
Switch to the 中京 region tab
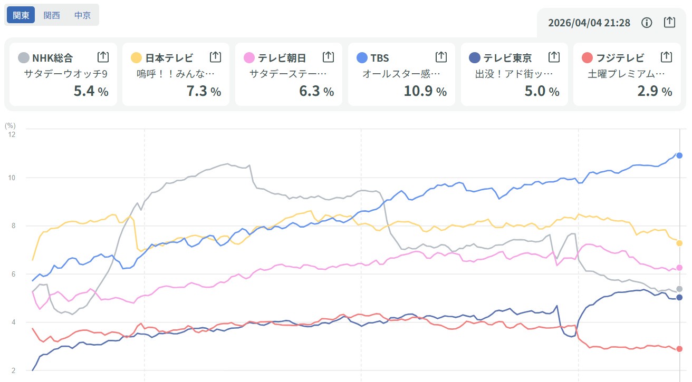82,15
